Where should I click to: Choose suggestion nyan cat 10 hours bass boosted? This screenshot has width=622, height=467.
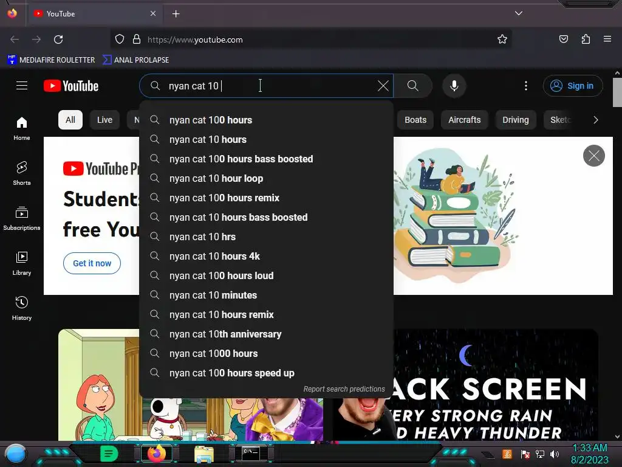pyautogui.click(x=266, y=217)
